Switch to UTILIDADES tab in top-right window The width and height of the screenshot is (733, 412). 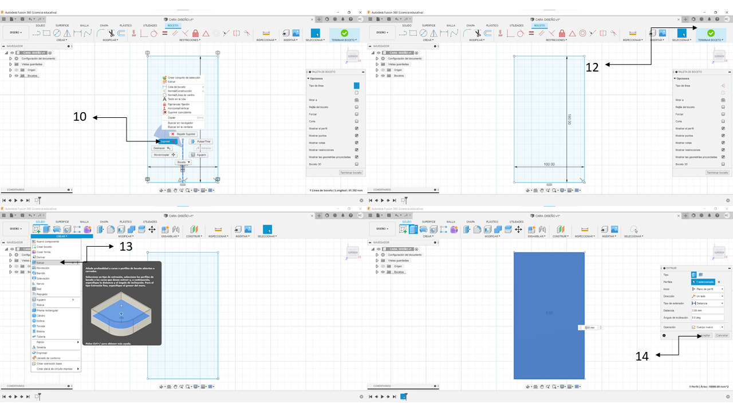point(517,26)
